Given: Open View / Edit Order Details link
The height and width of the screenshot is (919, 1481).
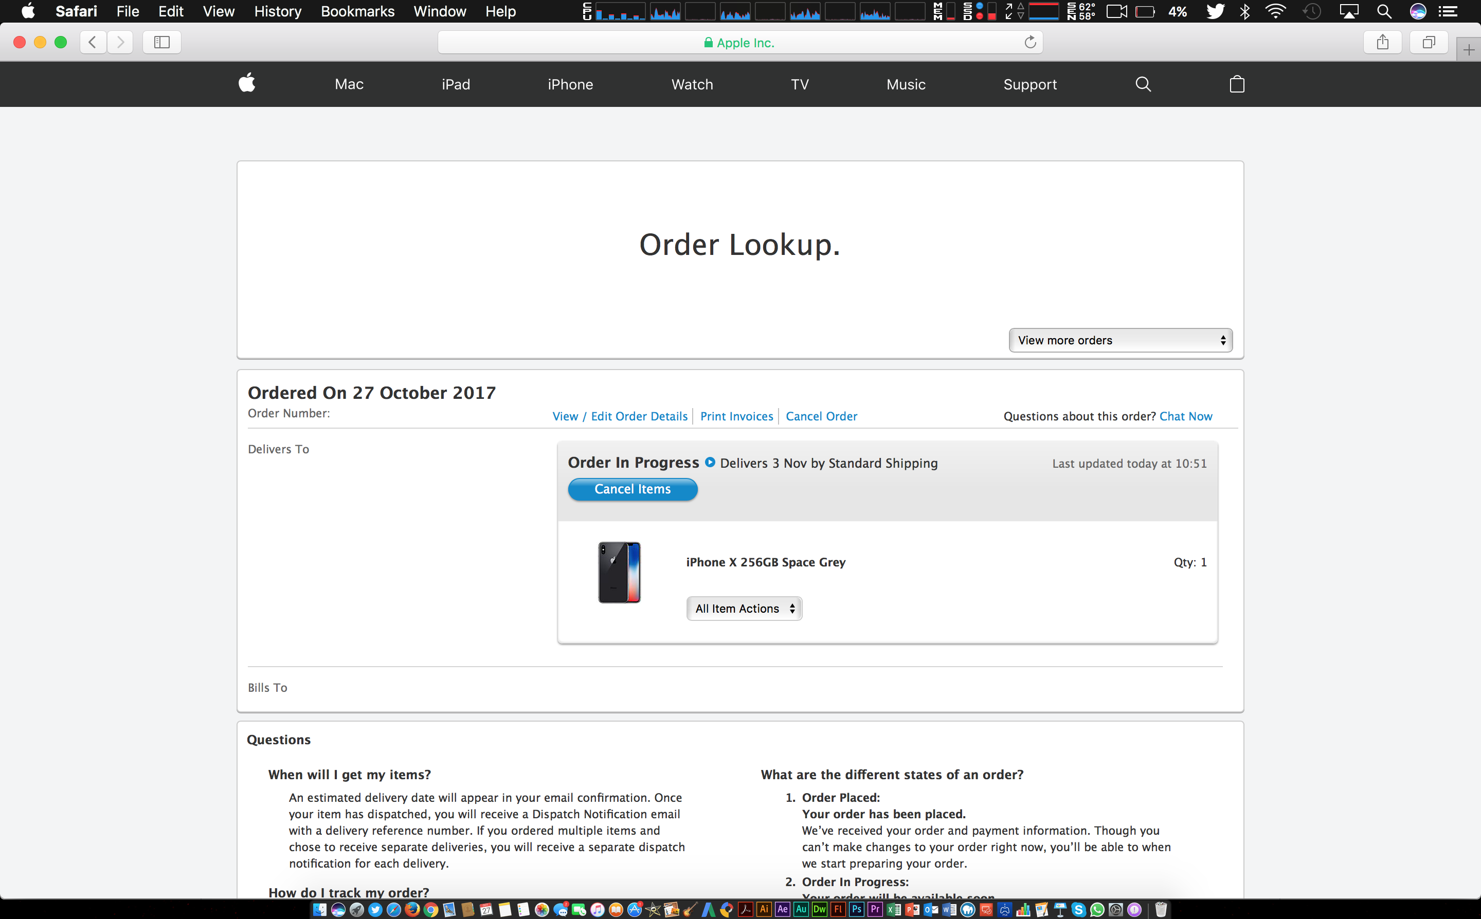Looking at the screenshot, I should coord(620,416).
